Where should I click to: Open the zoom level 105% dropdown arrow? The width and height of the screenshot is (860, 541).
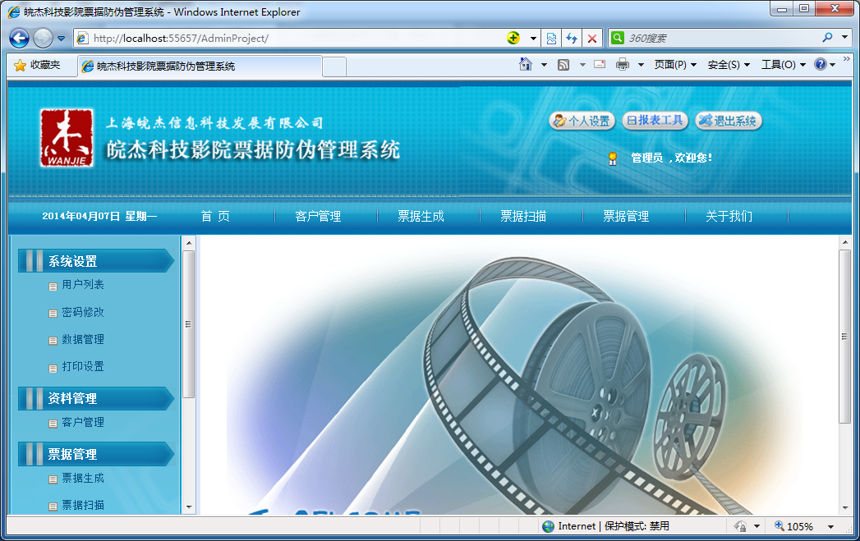pos(830,526)
